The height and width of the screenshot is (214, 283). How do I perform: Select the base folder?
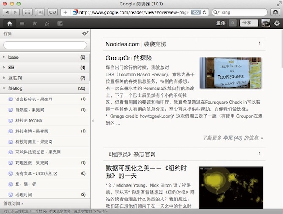(44, 57)
